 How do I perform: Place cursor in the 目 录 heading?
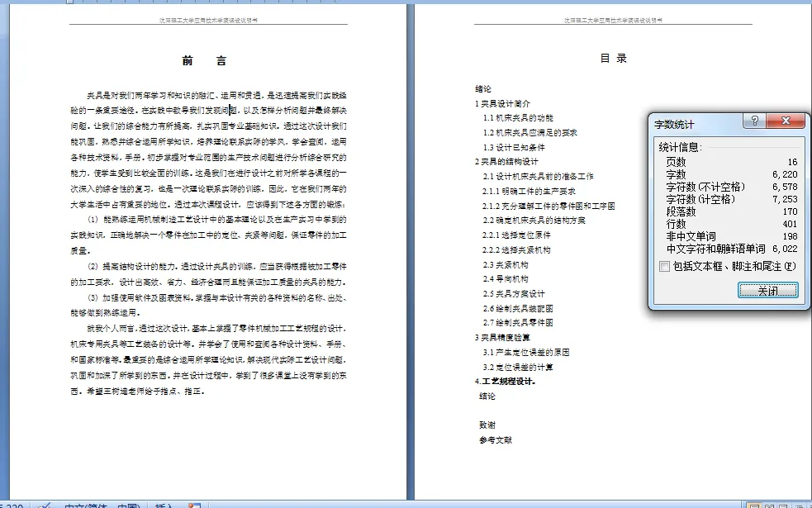615,58
